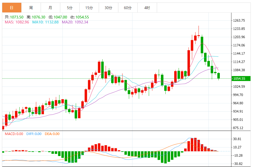Click the high price 高: 1076.30
253x167 pixels.
click(x=36, y=17)
